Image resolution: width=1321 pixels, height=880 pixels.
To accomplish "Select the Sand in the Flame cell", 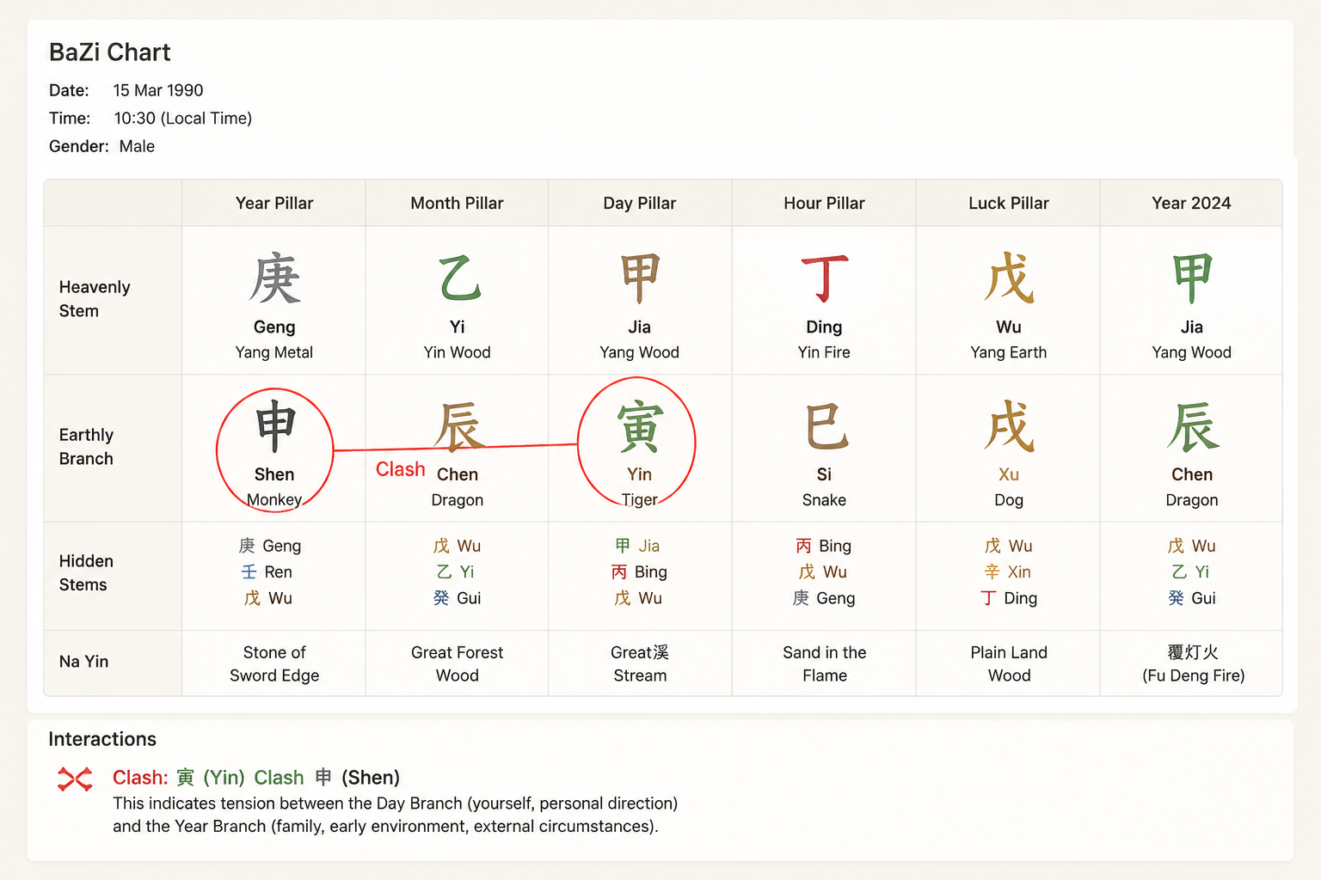I will (x=825, y=663).
